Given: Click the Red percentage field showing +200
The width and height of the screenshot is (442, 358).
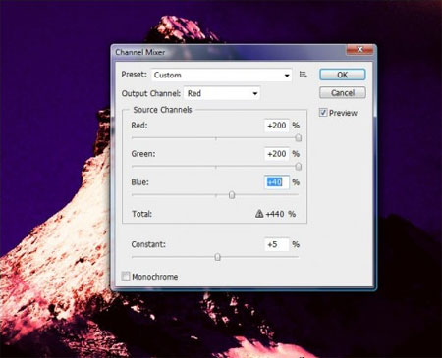Looking at the screenshot, I should click(277, 126).
